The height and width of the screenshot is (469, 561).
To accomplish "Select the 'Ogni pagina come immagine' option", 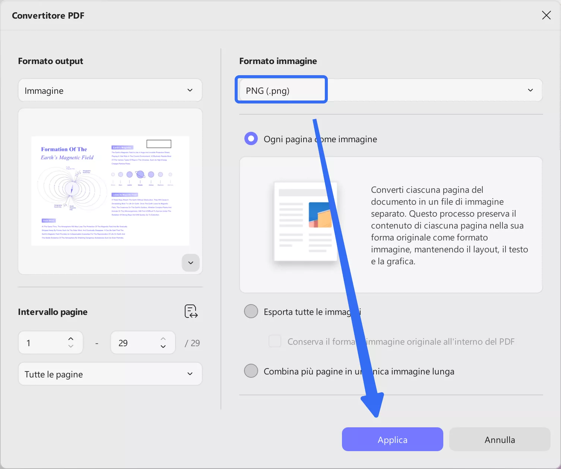I will click(251, 138).
